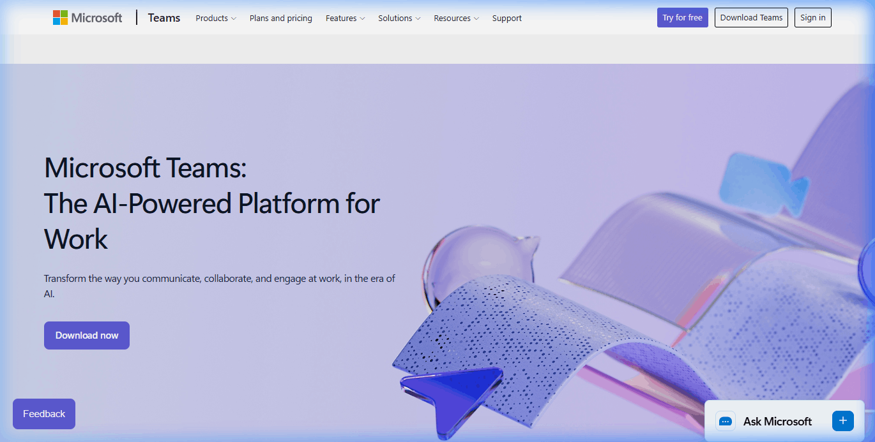Screen dimensions: 875x442
Task: Open the Feedback panel
Action: click(x=44, y=414)
